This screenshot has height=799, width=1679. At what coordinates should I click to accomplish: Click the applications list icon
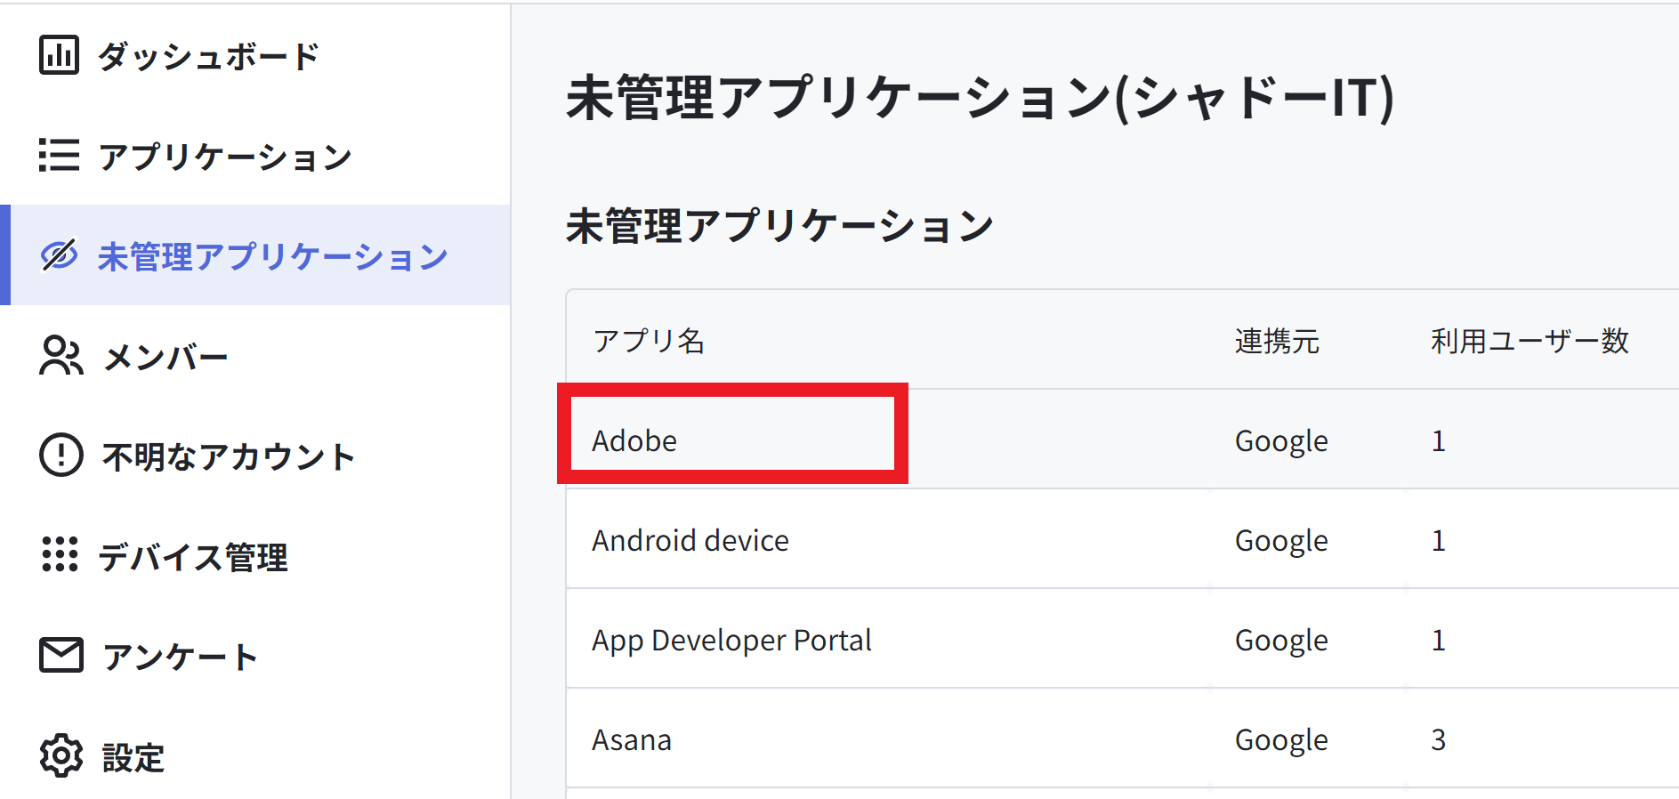point(59,155)
